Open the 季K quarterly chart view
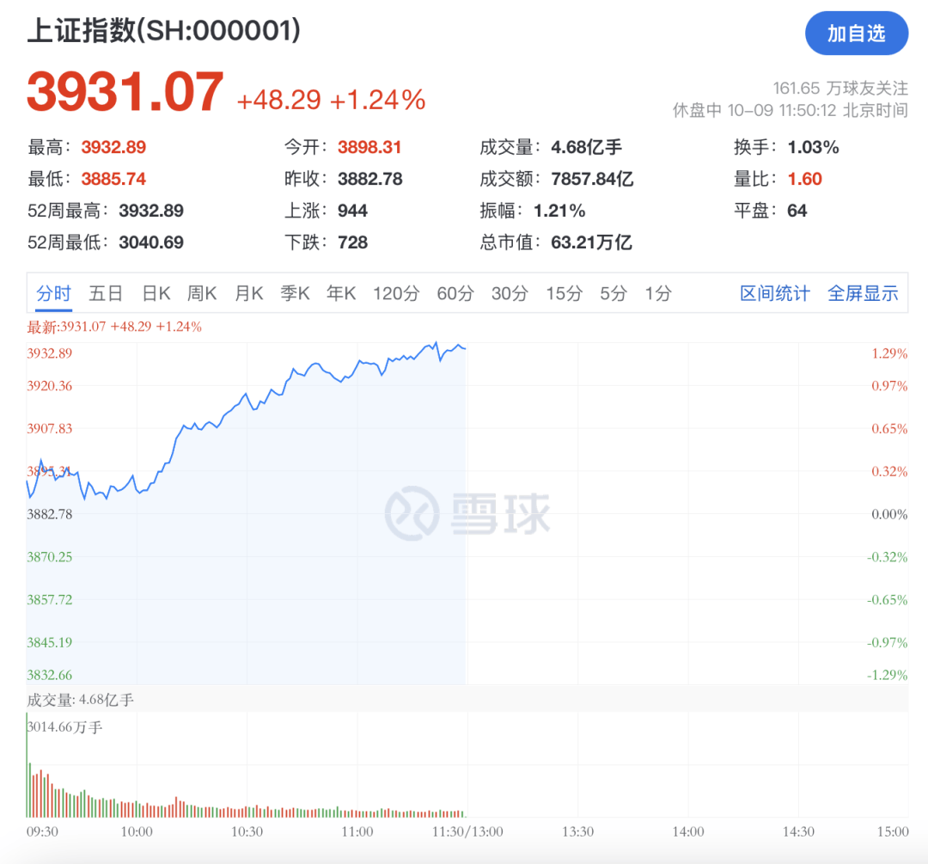The image size is (928, 864). click(x=295, y=293)
